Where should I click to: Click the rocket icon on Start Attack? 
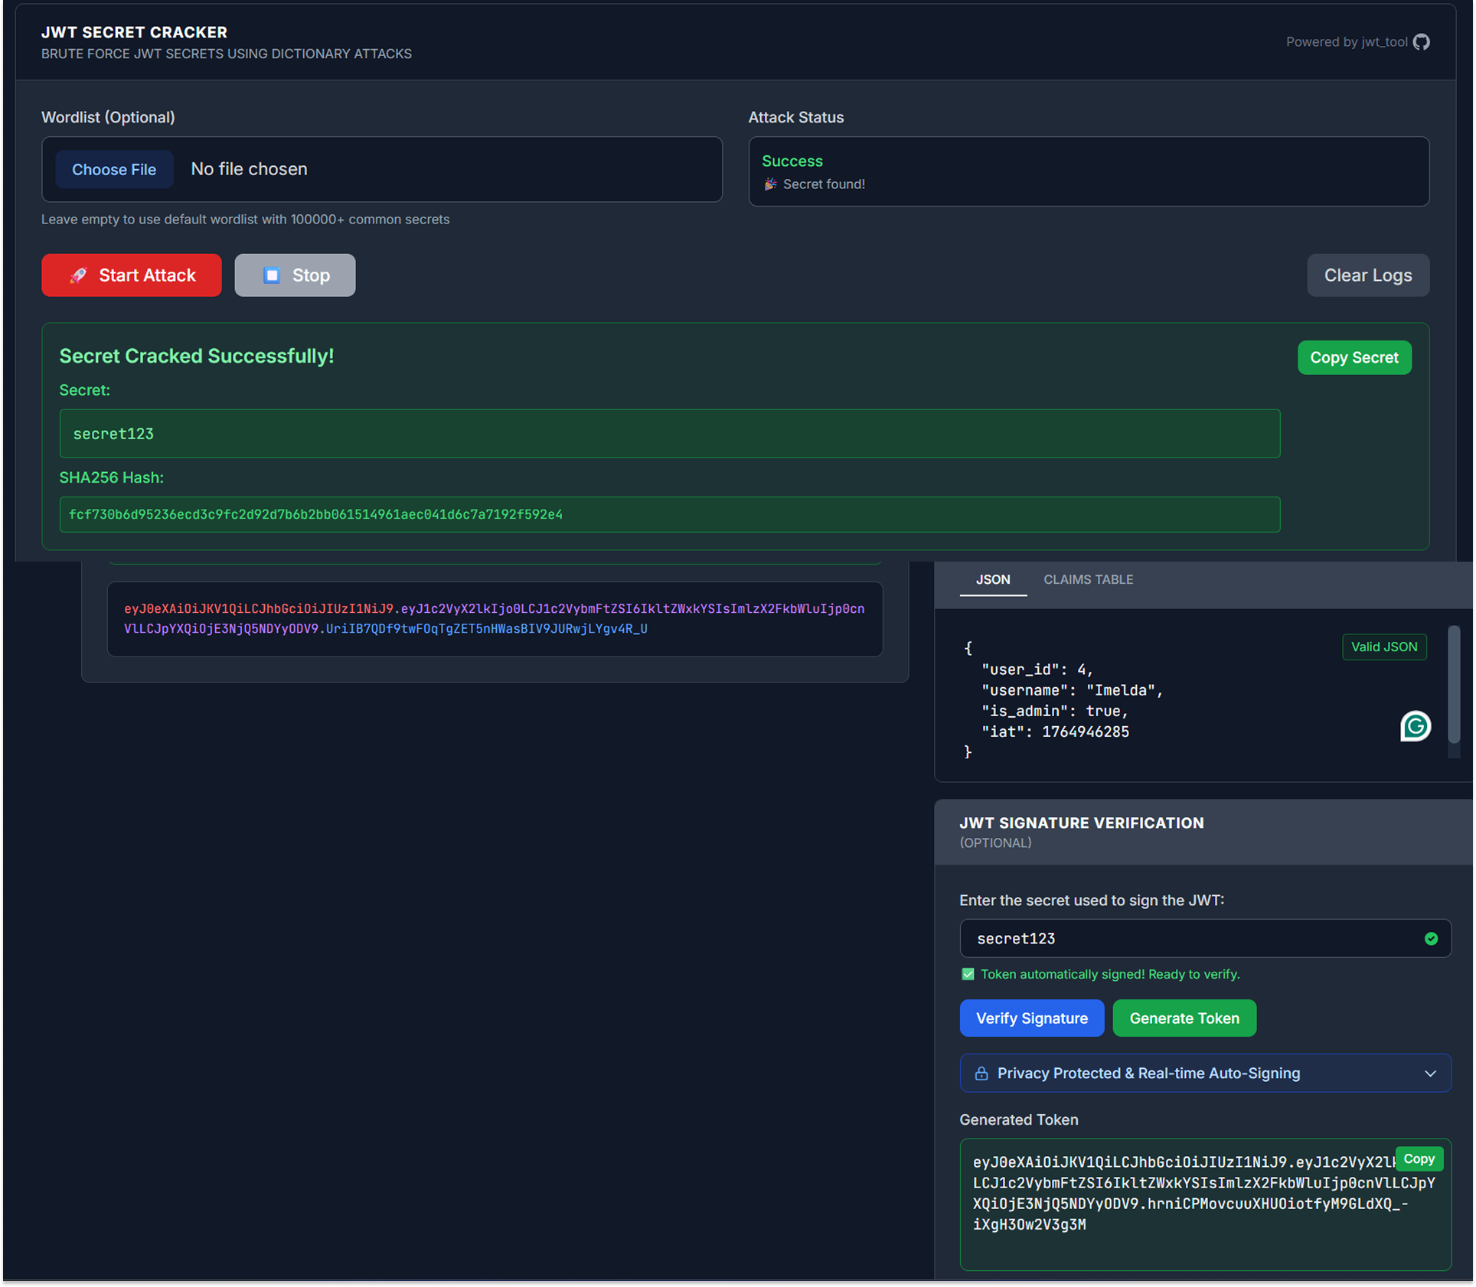pos(78,275)
